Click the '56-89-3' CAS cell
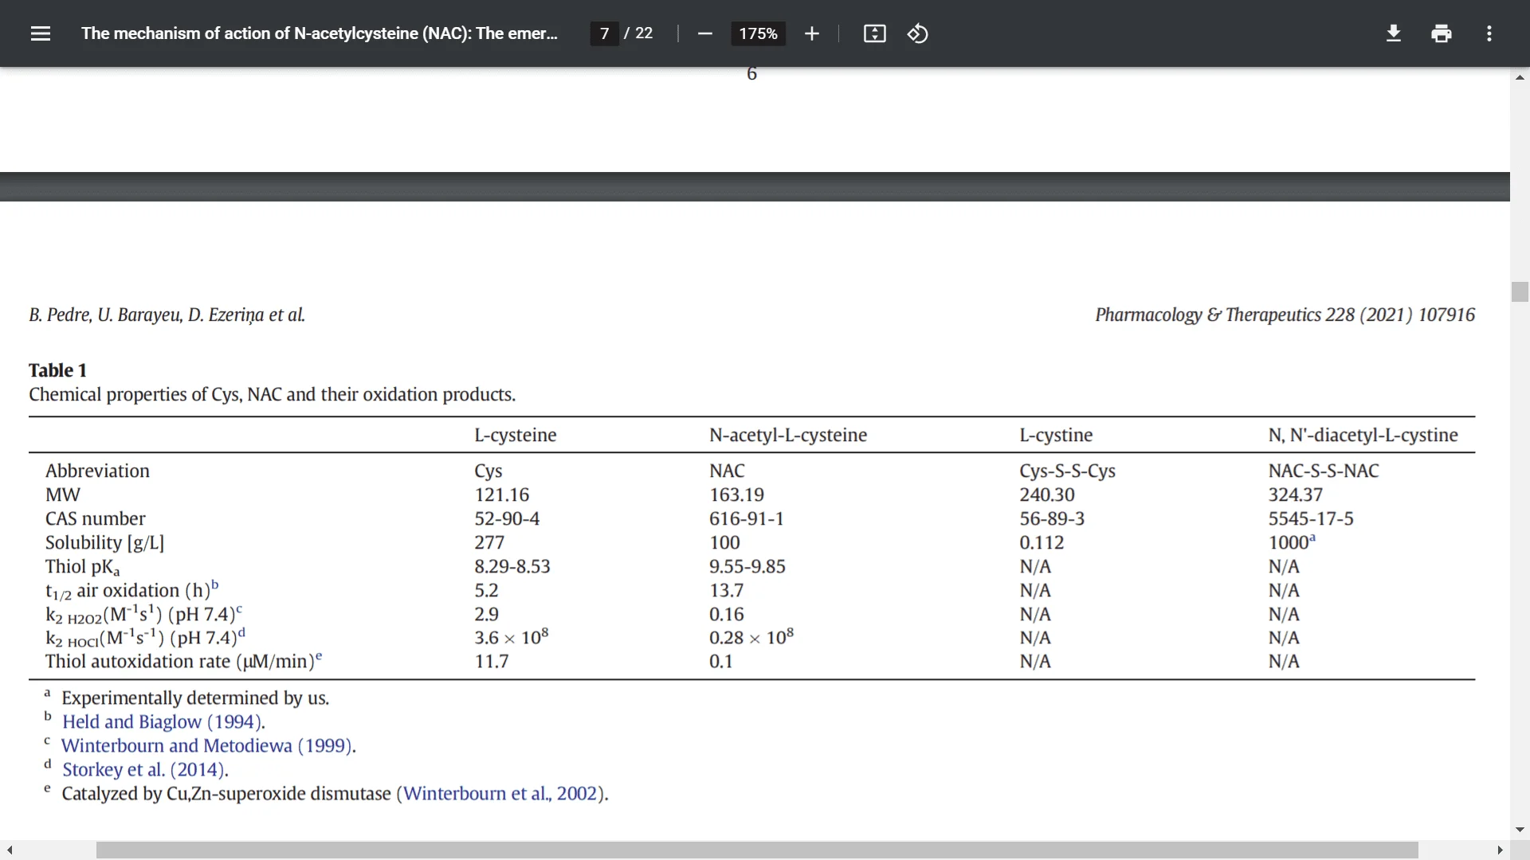 tap(1052, 518)
